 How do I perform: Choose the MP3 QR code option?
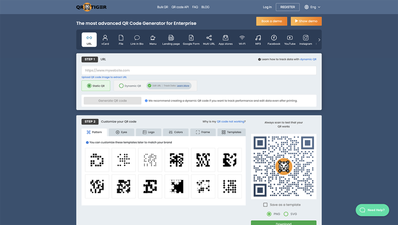point(258,40)
